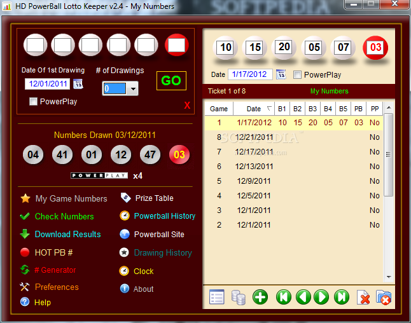This screenshot has width=411, height=323.
Task: Enable PowerPlay checkbox in left entry panel
Action: tap(33, 101)
